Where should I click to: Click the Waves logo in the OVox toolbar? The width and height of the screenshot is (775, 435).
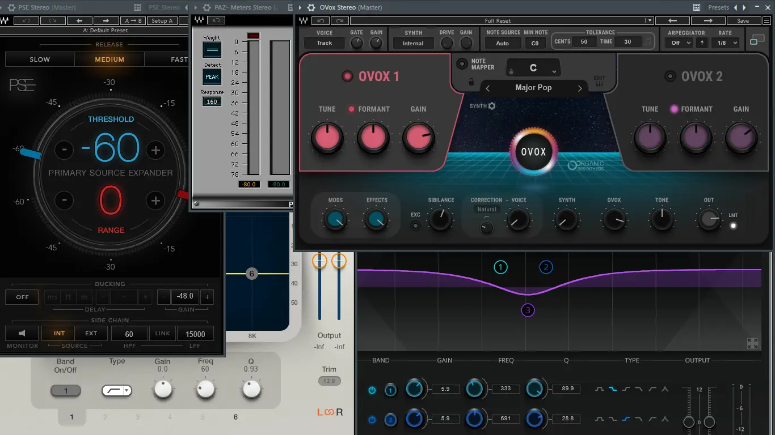tap(305, 20)
